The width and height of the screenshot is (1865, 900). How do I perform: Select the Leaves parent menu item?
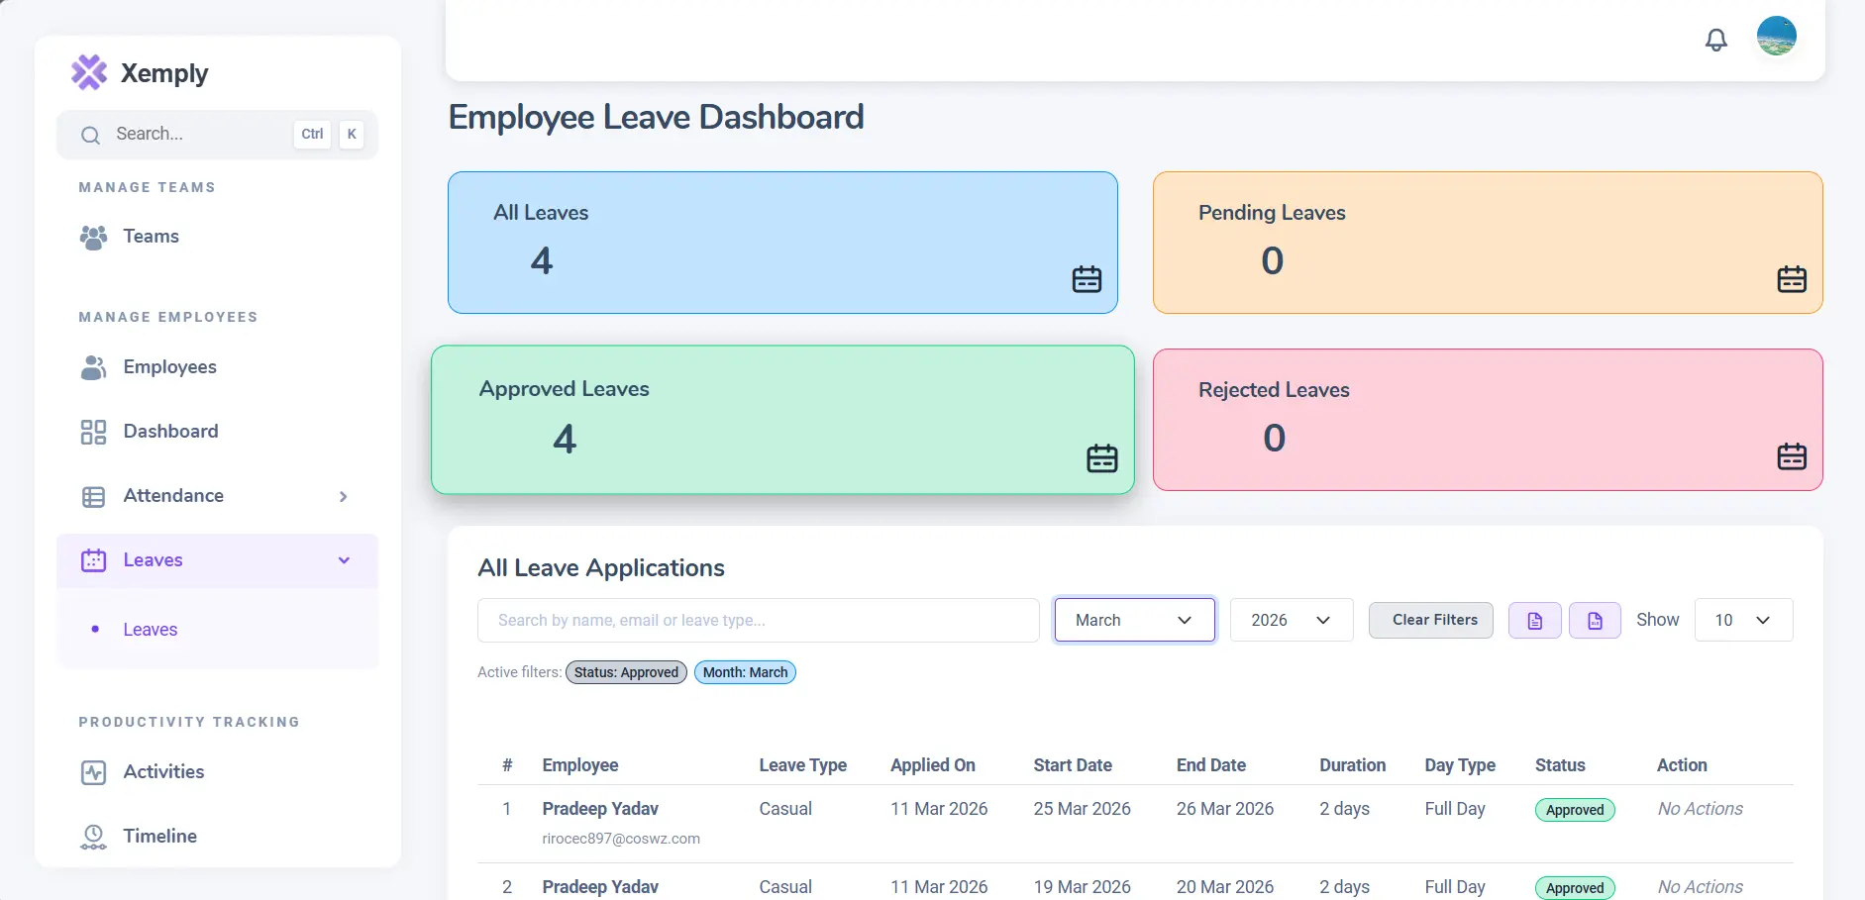click(217, 560)
